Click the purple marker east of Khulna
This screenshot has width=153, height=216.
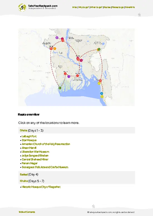click(69, 76)
